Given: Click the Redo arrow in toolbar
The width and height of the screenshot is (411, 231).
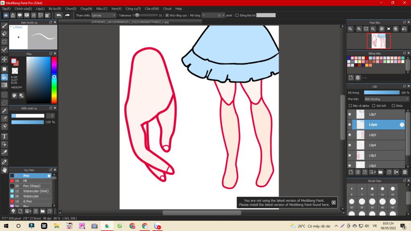Looking at the screenshot, I should click(67, 15).
